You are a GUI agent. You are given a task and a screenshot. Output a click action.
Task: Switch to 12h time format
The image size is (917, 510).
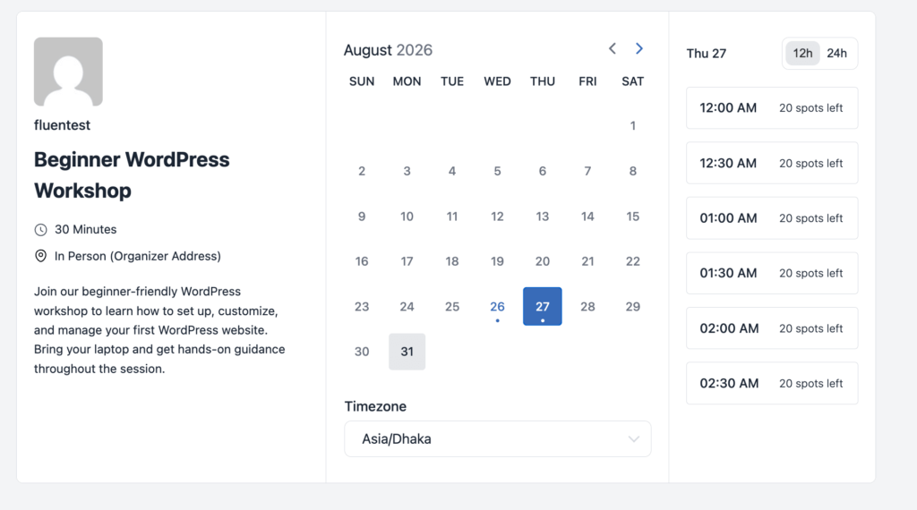click(802, 53)
